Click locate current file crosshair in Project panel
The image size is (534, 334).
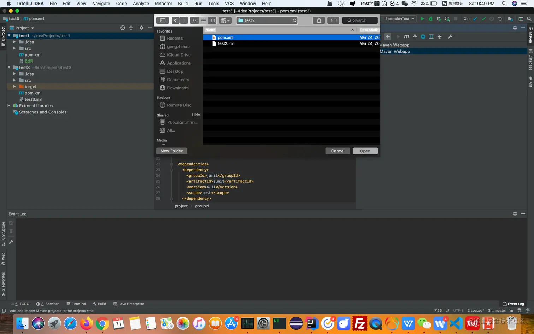pos(123,28)
